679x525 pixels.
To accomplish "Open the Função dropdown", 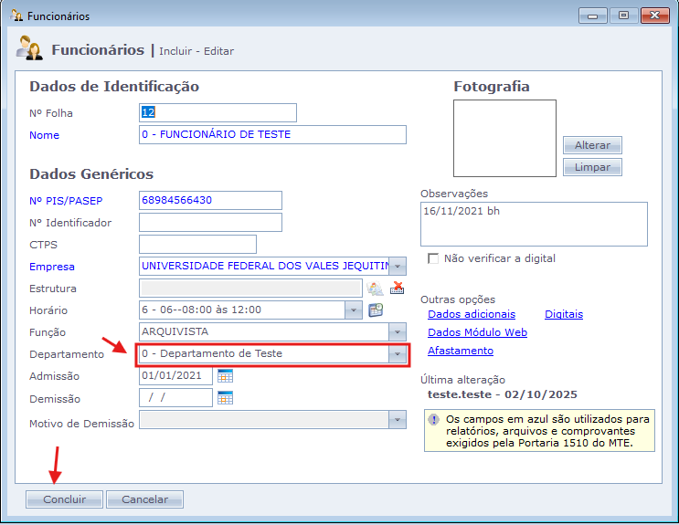I will [398, 332].
